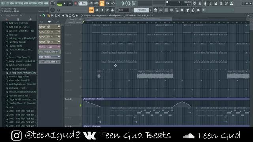253x142 pixels.
Task: Open the global snap Line dropdown
Action: (x=124, y=10)
